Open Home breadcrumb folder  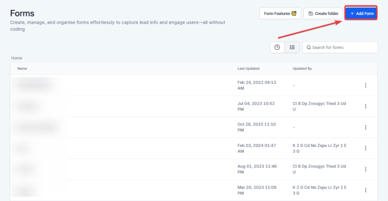[17, 58]
